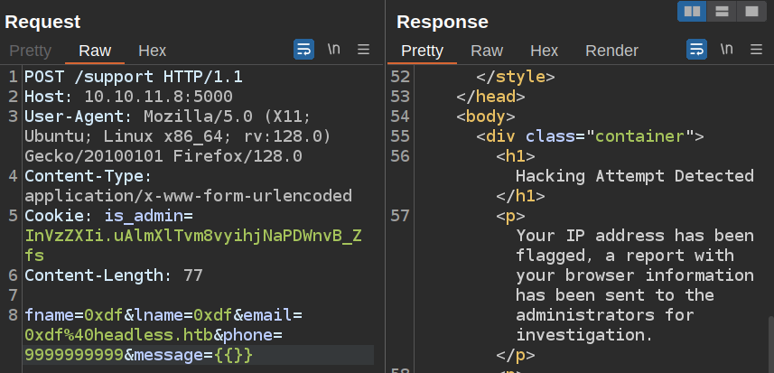Select the Response Pretty tab

click(x=422, y=51)
